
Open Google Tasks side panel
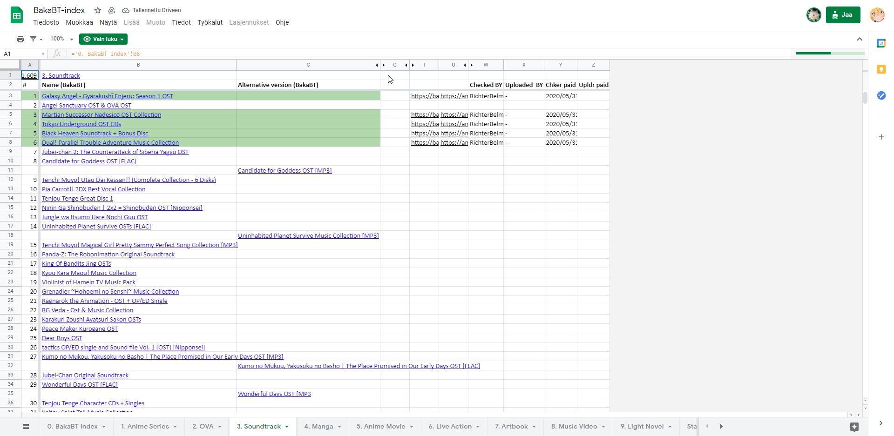(881, 95)
